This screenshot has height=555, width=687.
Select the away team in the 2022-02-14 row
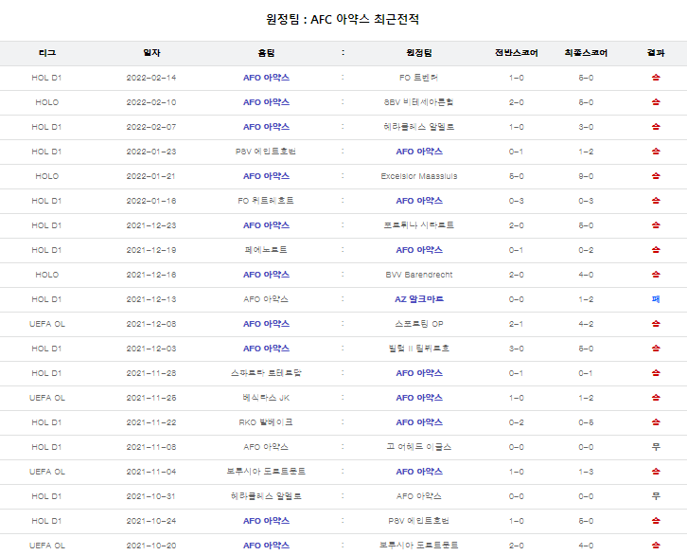click(419, 78)
